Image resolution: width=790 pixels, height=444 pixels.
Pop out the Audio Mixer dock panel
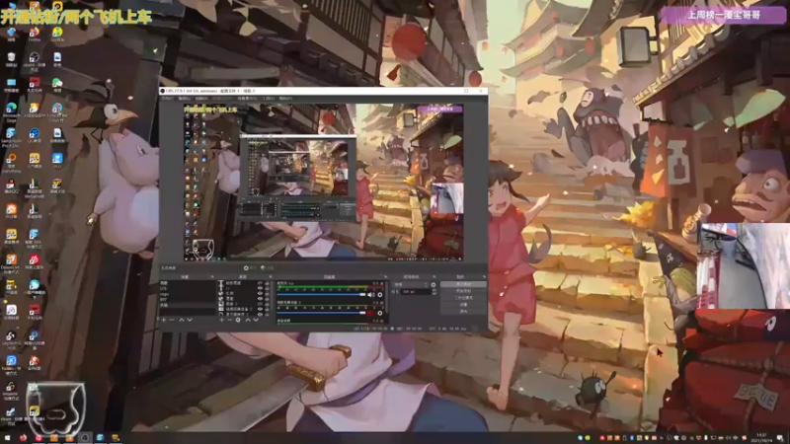[385, 277]
